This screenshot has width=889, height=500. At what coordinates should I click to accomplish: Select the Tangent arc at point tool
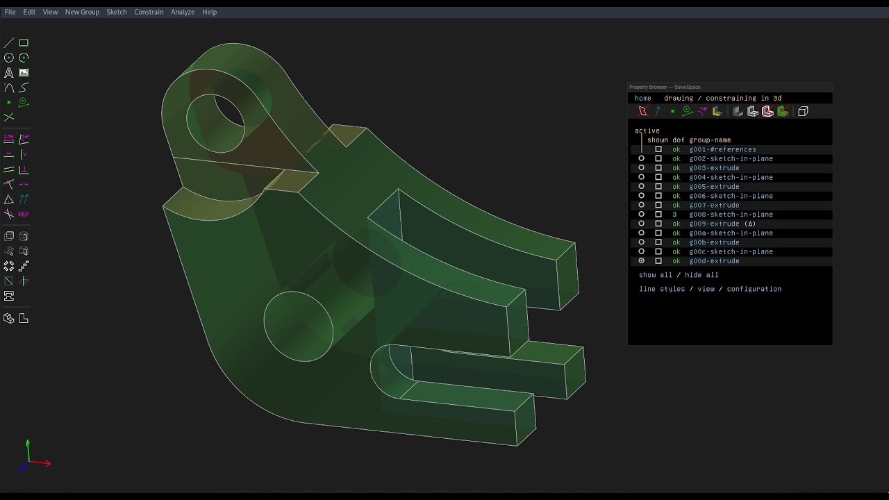[9, 87]
